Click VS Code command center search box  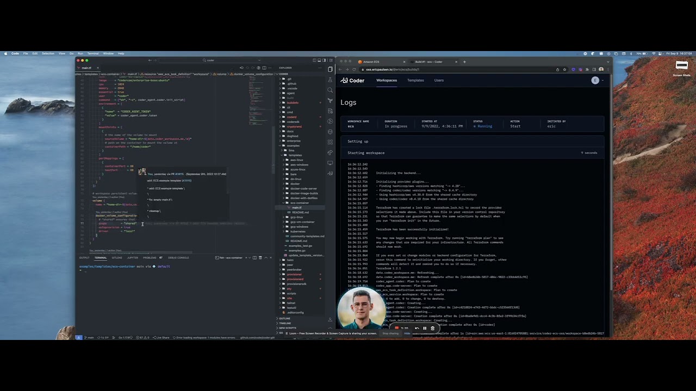pyautogui.click(x=210, y=60)
